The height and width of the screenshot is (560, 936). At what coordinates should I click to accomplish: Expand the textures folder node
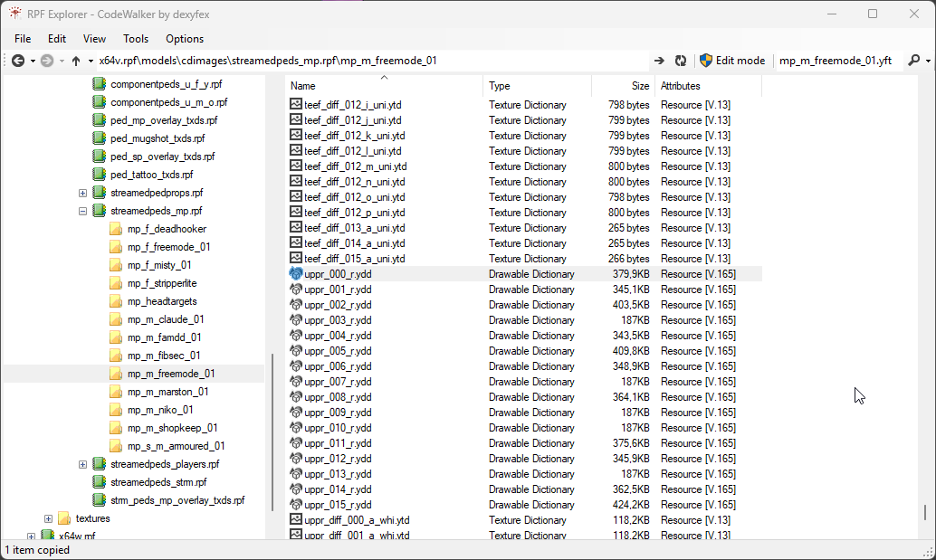pyautogui.click(x=48, y=518)
